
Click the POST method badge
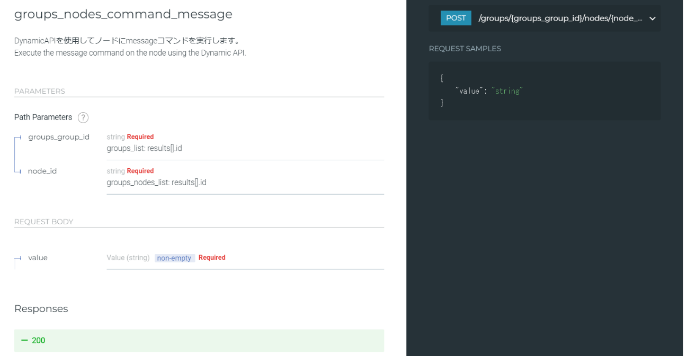[x=456, y=17]
